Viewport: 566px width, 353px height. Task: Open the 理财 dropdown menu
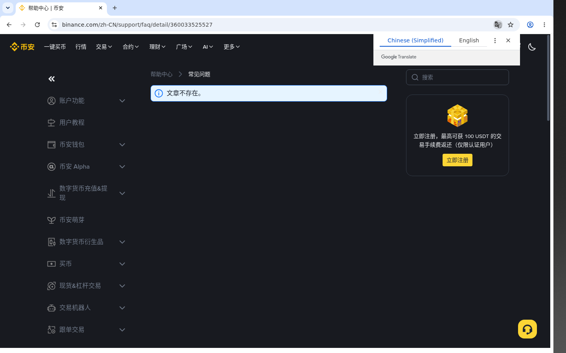click(x=158, y=47)
